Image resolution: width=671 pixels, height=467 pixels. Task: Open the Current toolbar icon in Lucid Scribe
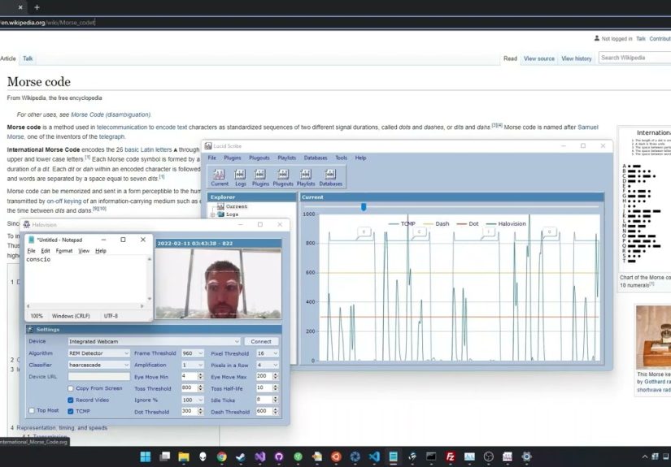pyautogui.click(x=219, y=177)
